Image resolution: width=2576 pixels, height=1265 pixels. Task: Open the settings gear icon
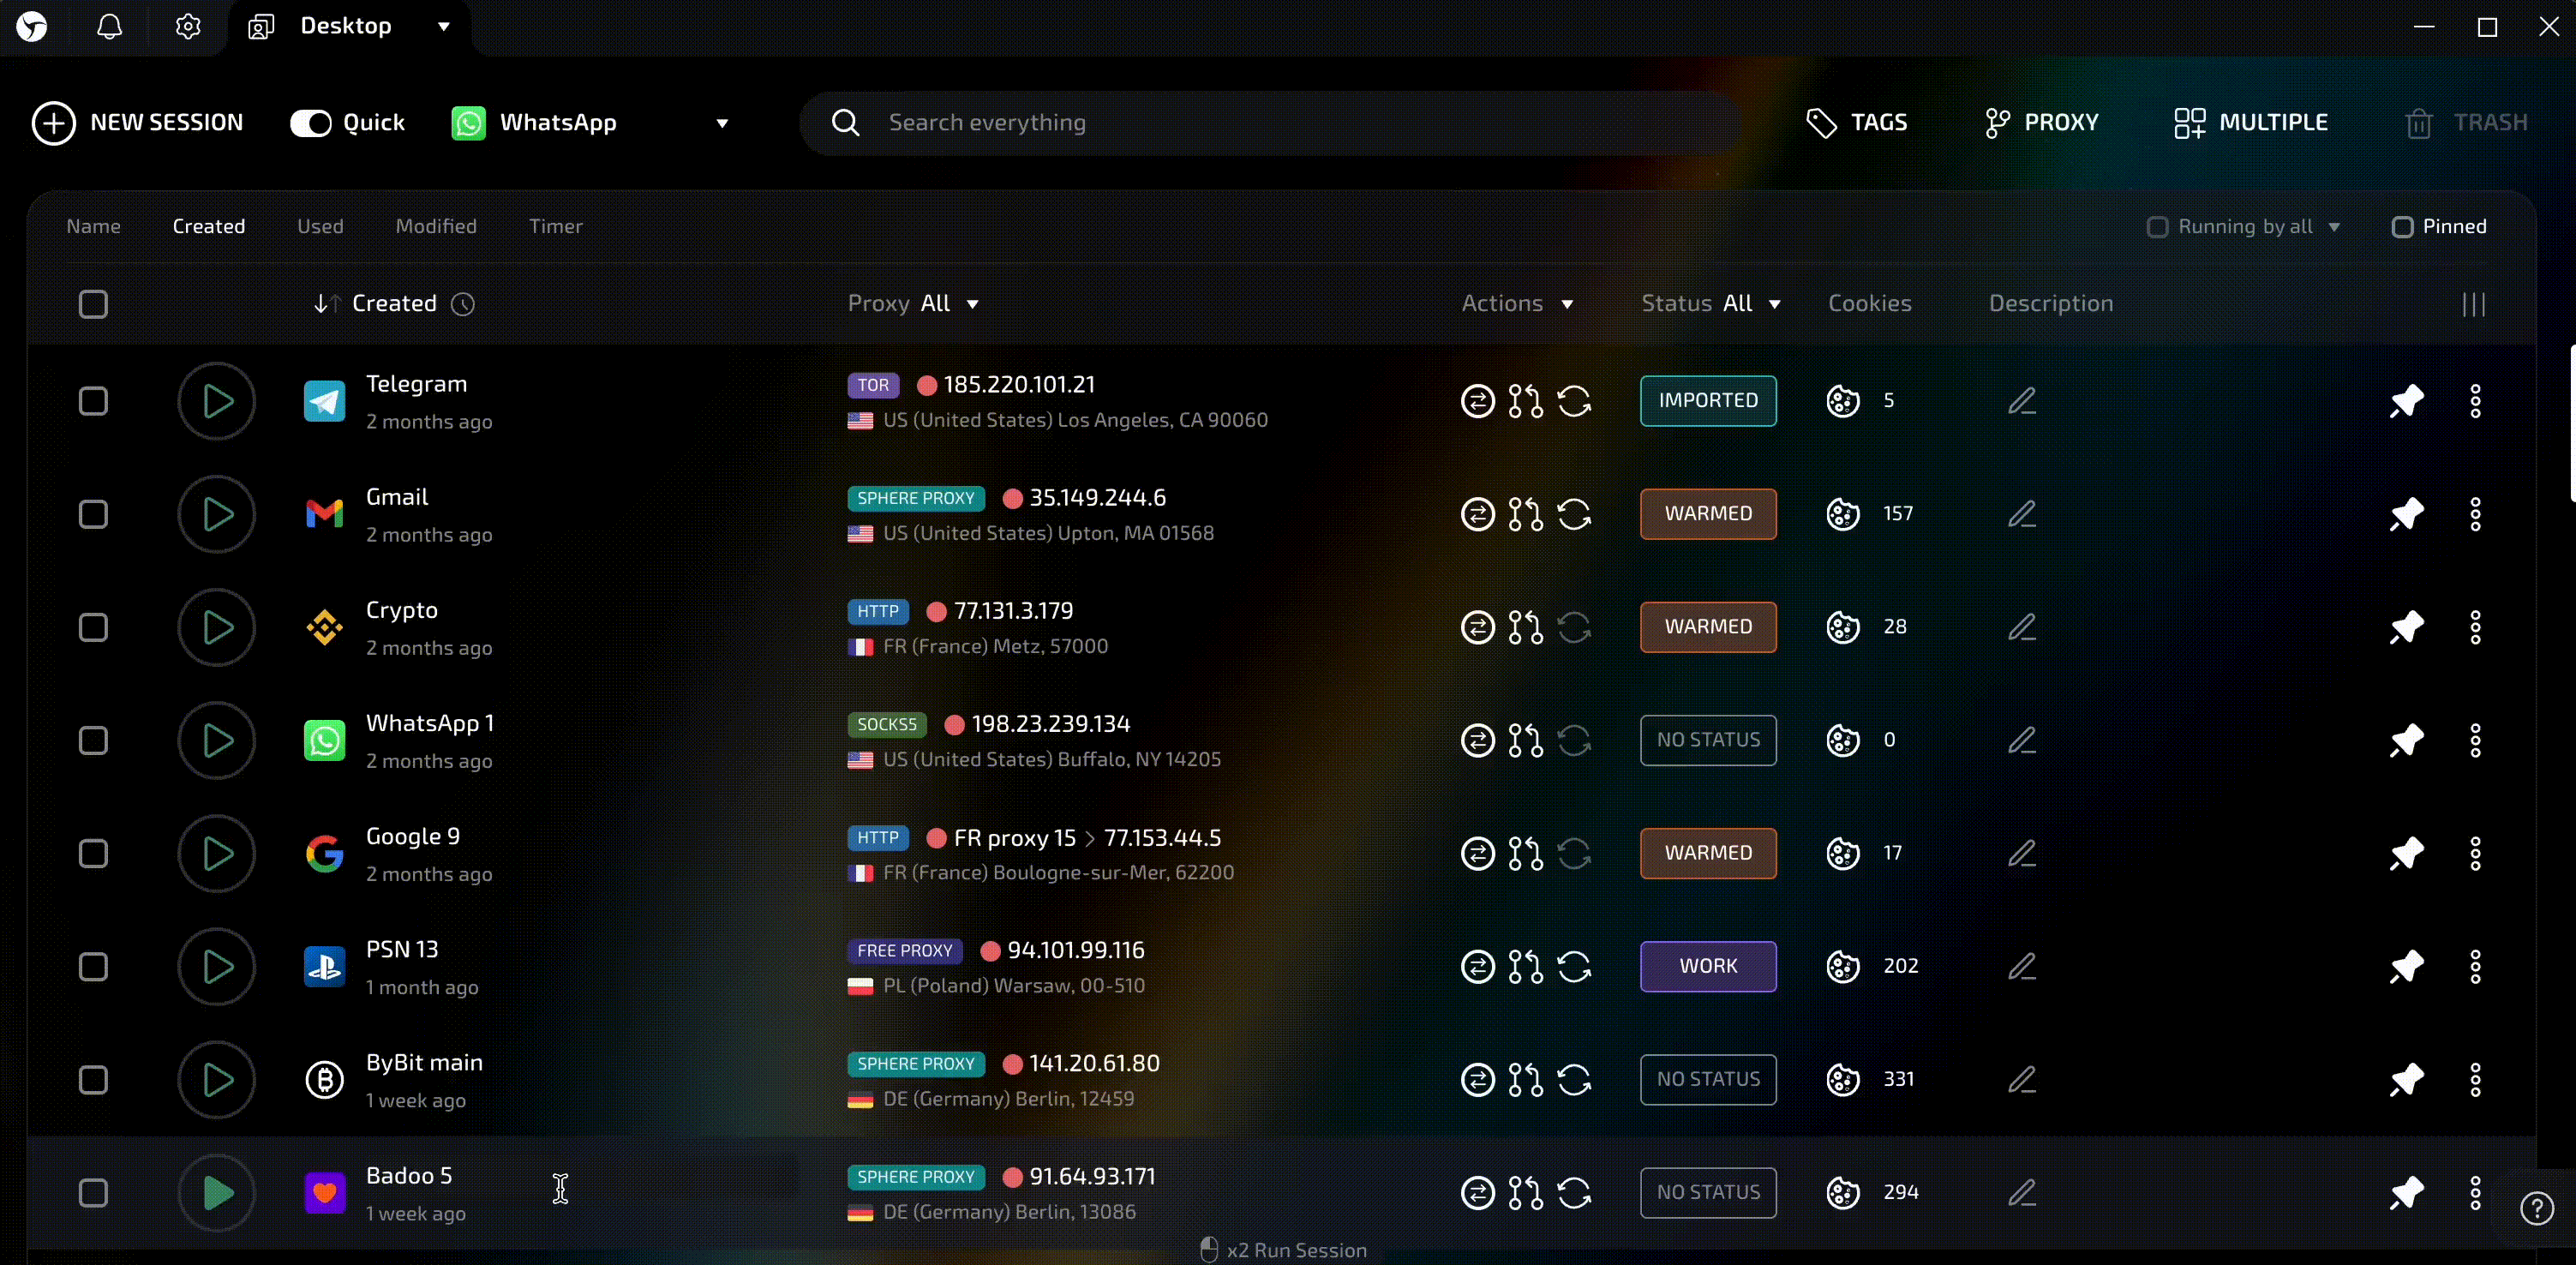point(188,27)
